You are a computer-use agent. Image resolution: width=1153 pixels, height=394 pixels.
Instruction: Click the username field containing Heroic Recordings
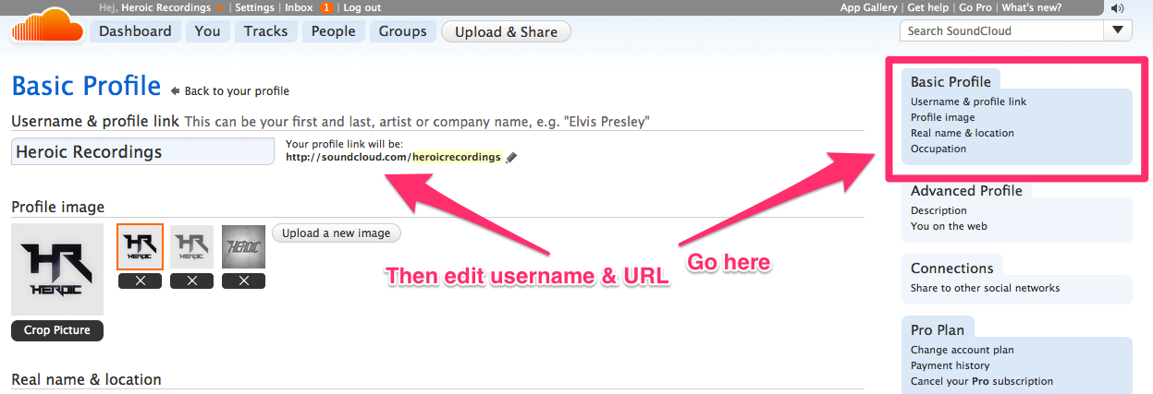pos(142,152)
